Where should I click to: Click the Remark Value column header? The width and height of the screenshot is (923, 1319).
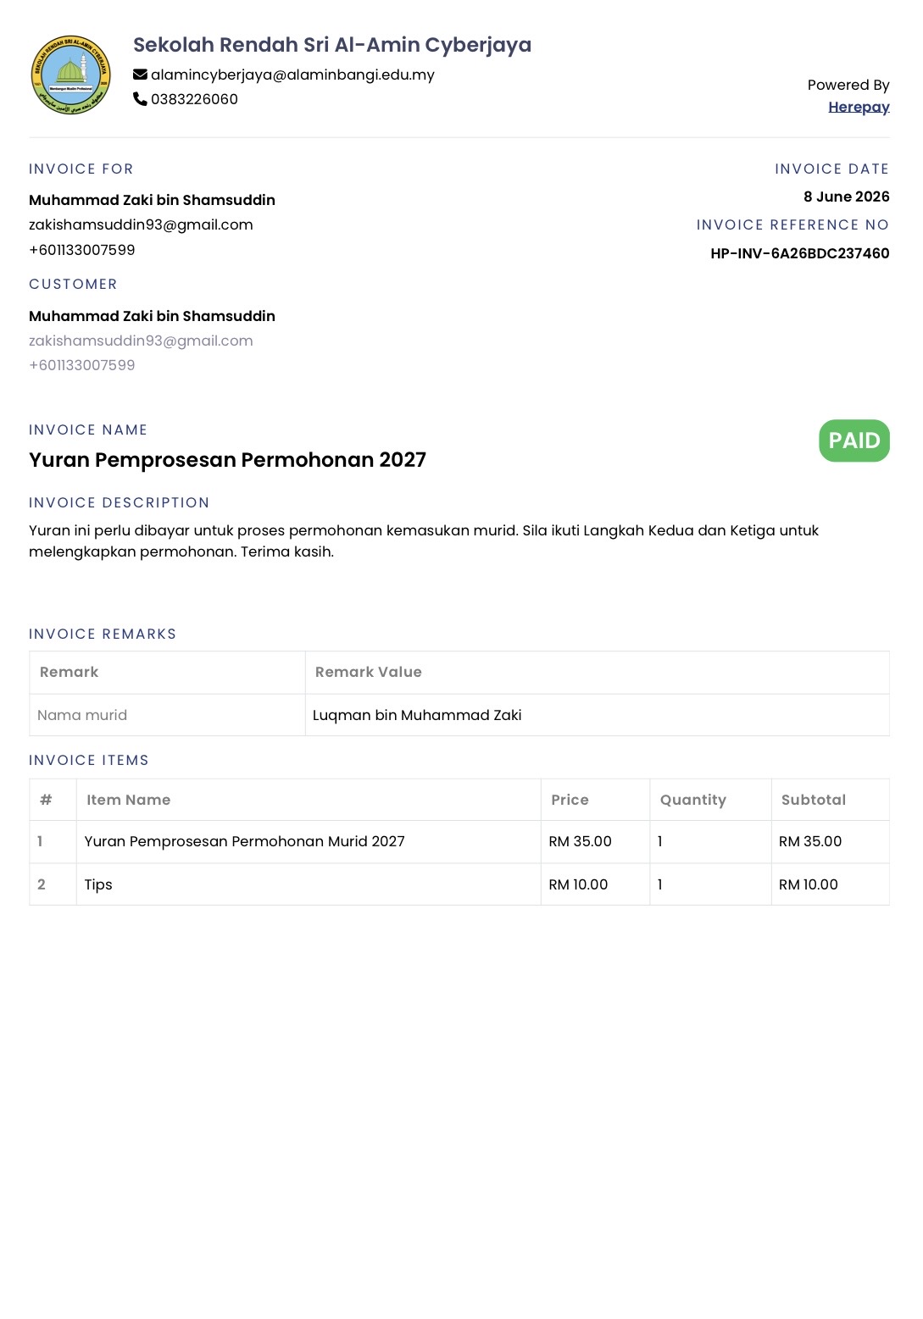369,672
